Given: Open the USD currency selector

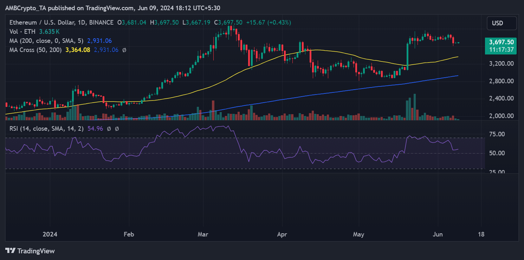Looking at the screenshot, I should coord(502,23).
